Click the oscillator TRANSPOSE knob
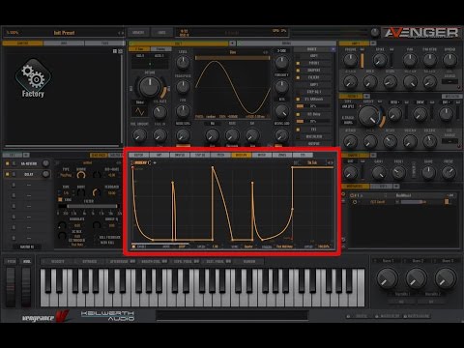The width and height of the screenshot is (464, 348). (183, 86)
